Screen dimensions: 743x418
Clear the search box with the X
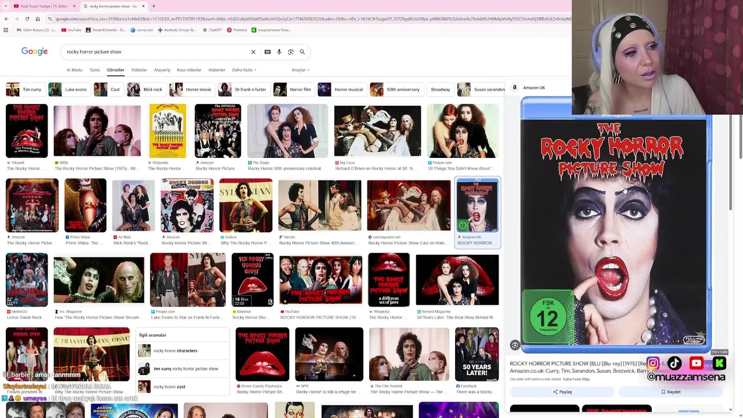[253, 52]
